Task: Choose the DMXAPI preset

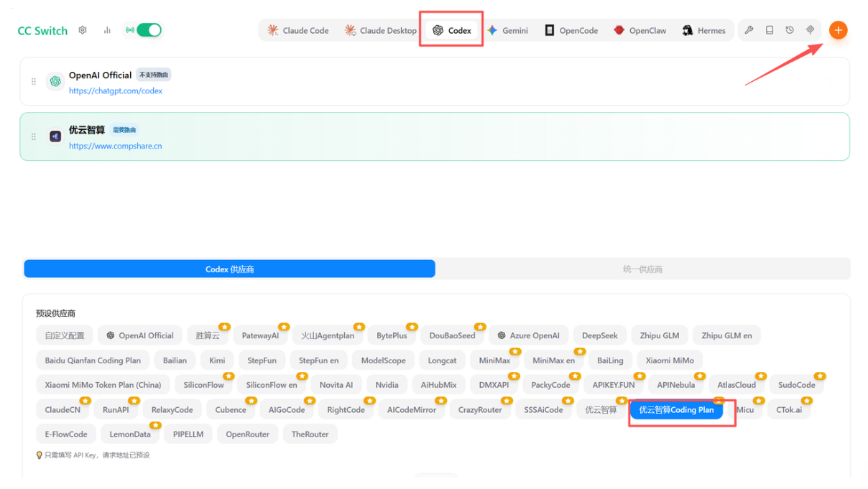Action: click(x=494, y=385)
